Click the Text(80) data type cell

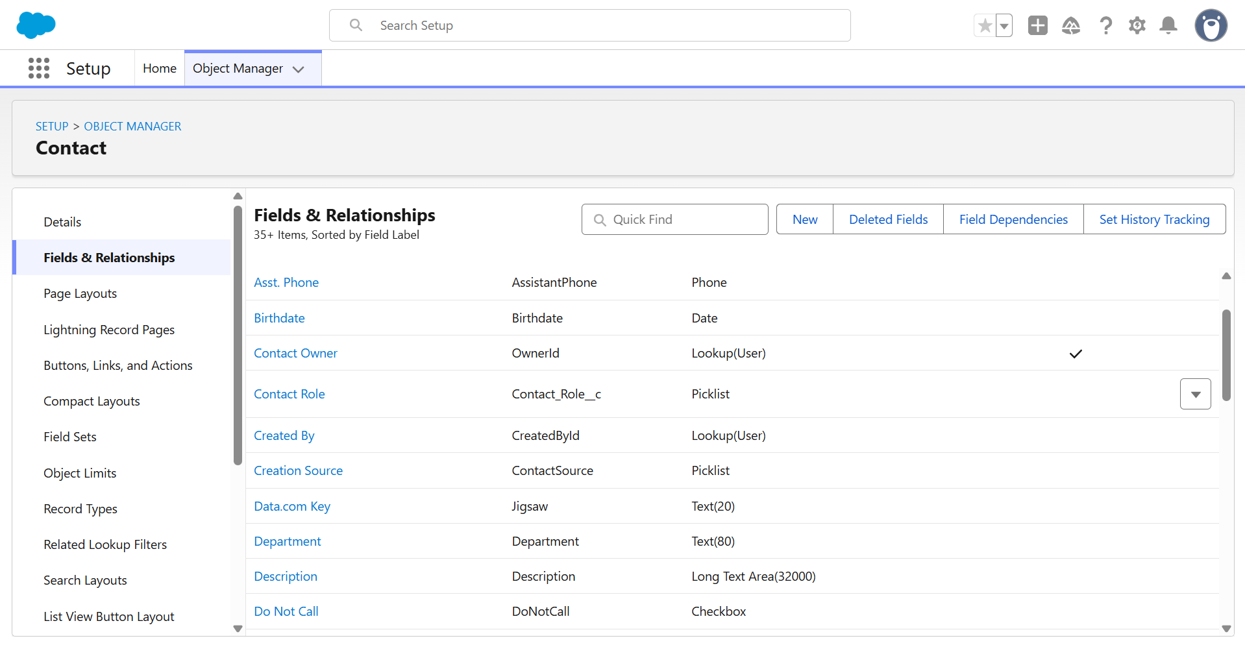click(x=713, y=541)
